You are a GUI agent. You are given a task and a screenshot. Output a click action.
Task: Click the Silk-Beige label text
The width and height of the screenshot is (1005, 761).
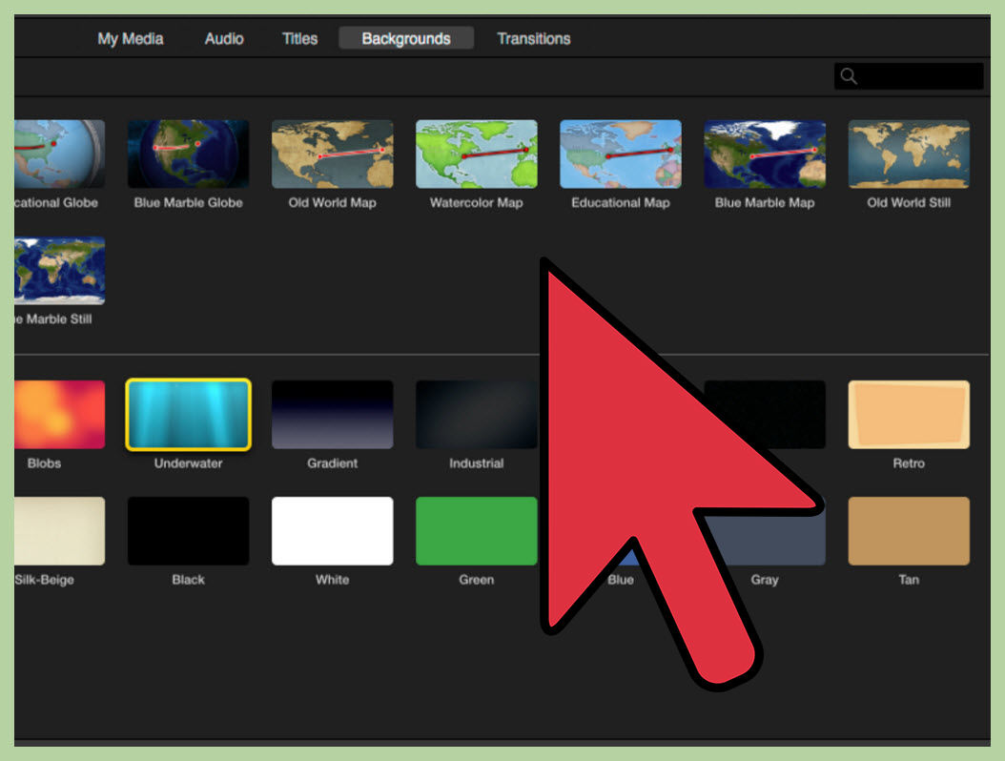[x=44, y=580]
